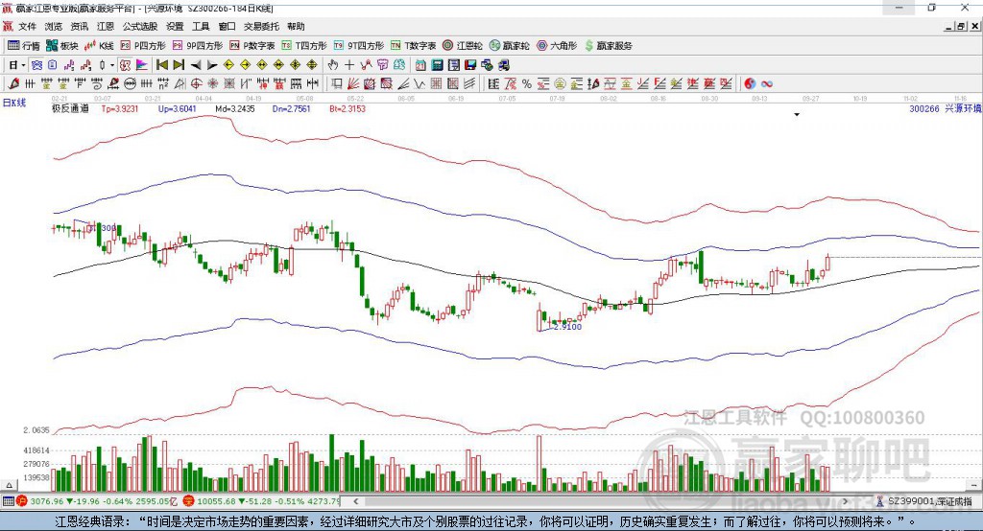Open the P四方形 tool

[x=142, y=46]
